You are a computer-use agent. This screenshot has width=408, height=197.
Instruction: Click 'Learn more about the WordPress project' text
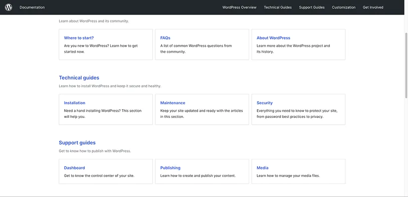click(x=293, y=49)
